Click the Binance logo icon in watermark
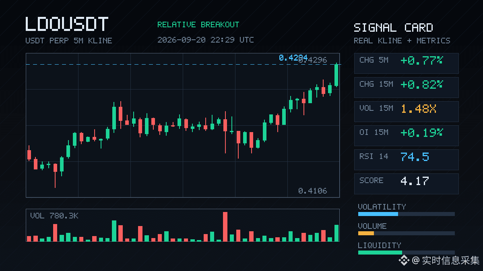Image resolution: width=483 pixels, height=271 pixels. (x=404, y=261)
